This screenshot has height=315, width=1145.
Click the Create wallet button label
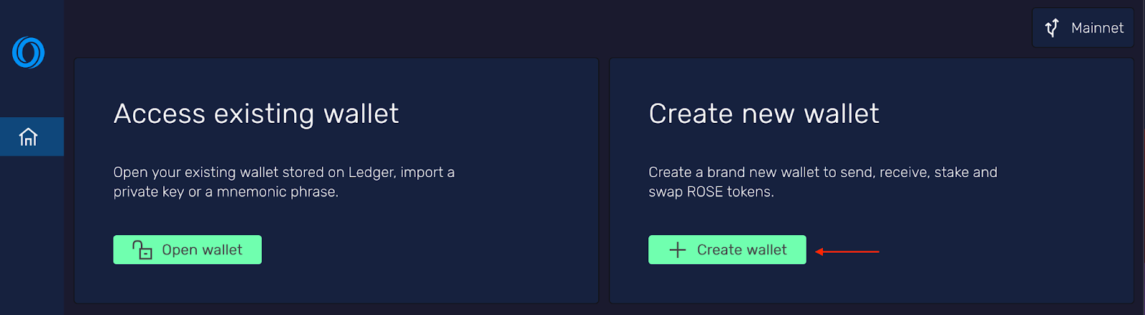point(741,250)
